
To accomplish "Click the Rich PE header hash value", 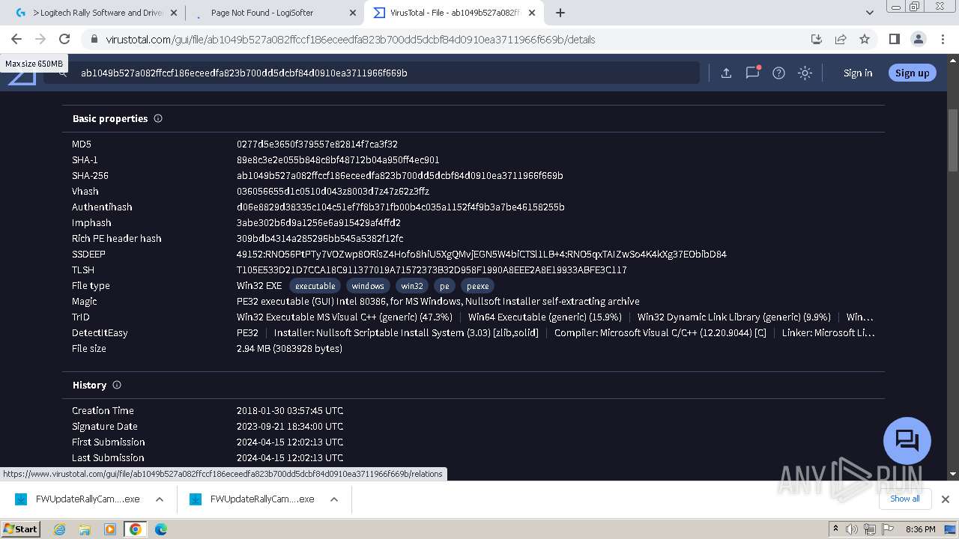I will [320, 238].
